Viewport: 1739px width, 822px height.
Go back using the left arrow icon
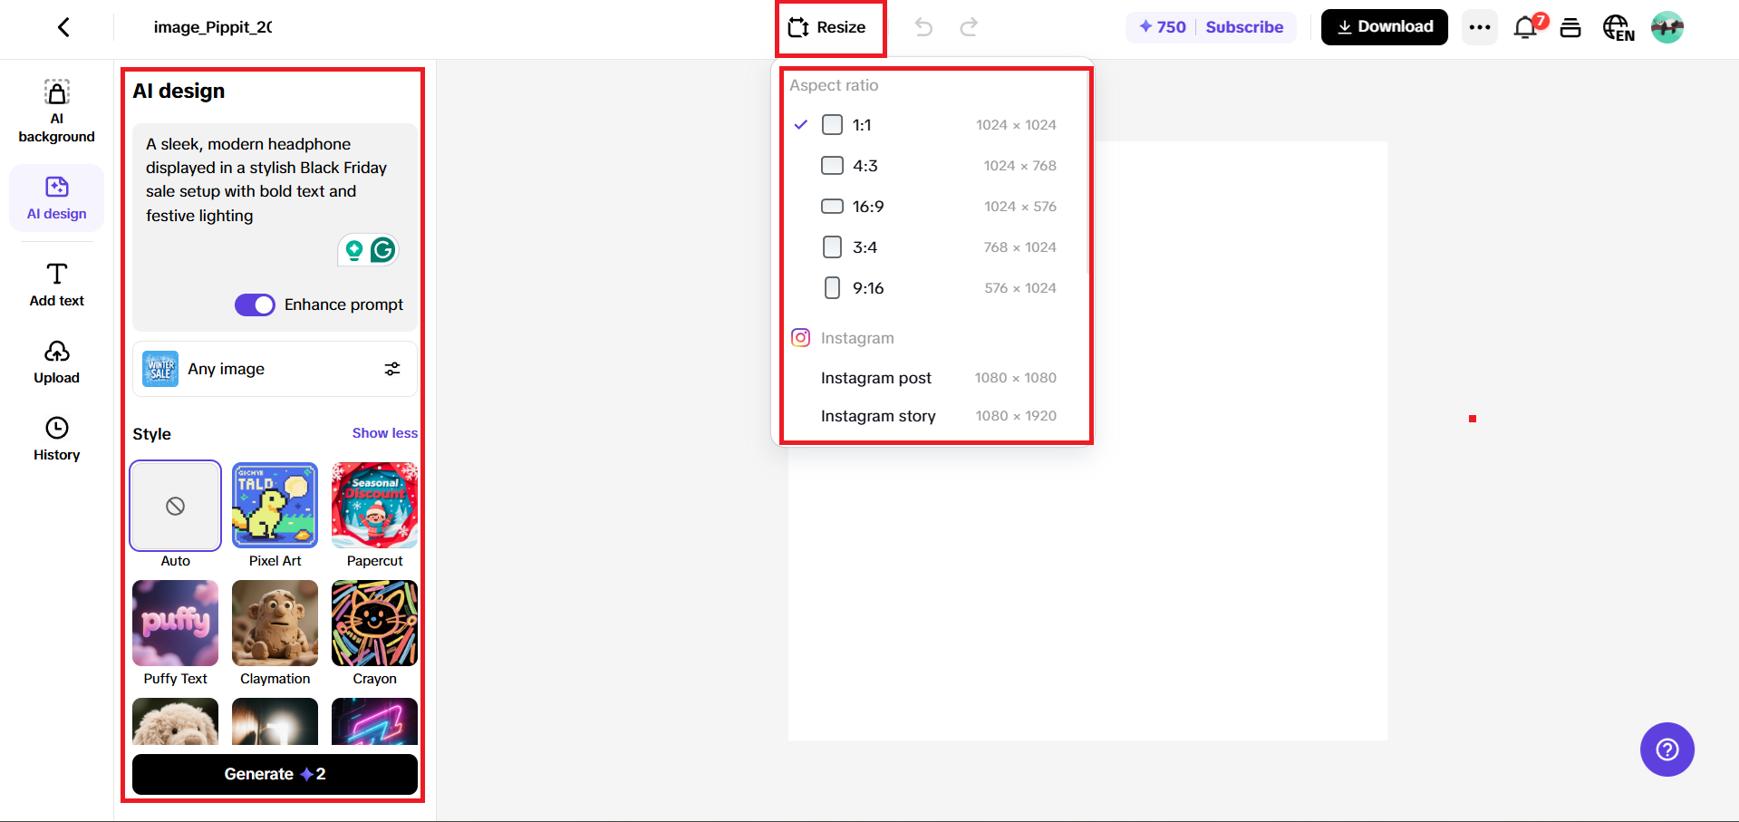click(x=63, y=27)
